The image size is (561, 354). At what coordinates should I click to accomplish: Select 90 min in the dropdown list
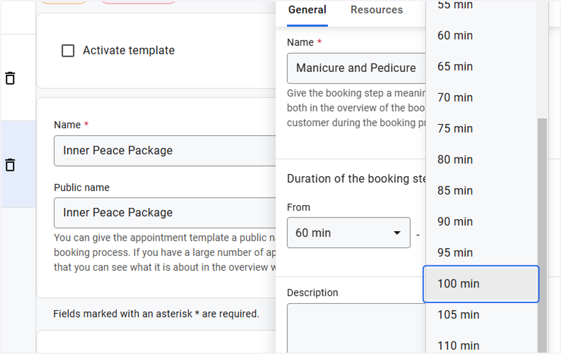click(x=482, y=221)
